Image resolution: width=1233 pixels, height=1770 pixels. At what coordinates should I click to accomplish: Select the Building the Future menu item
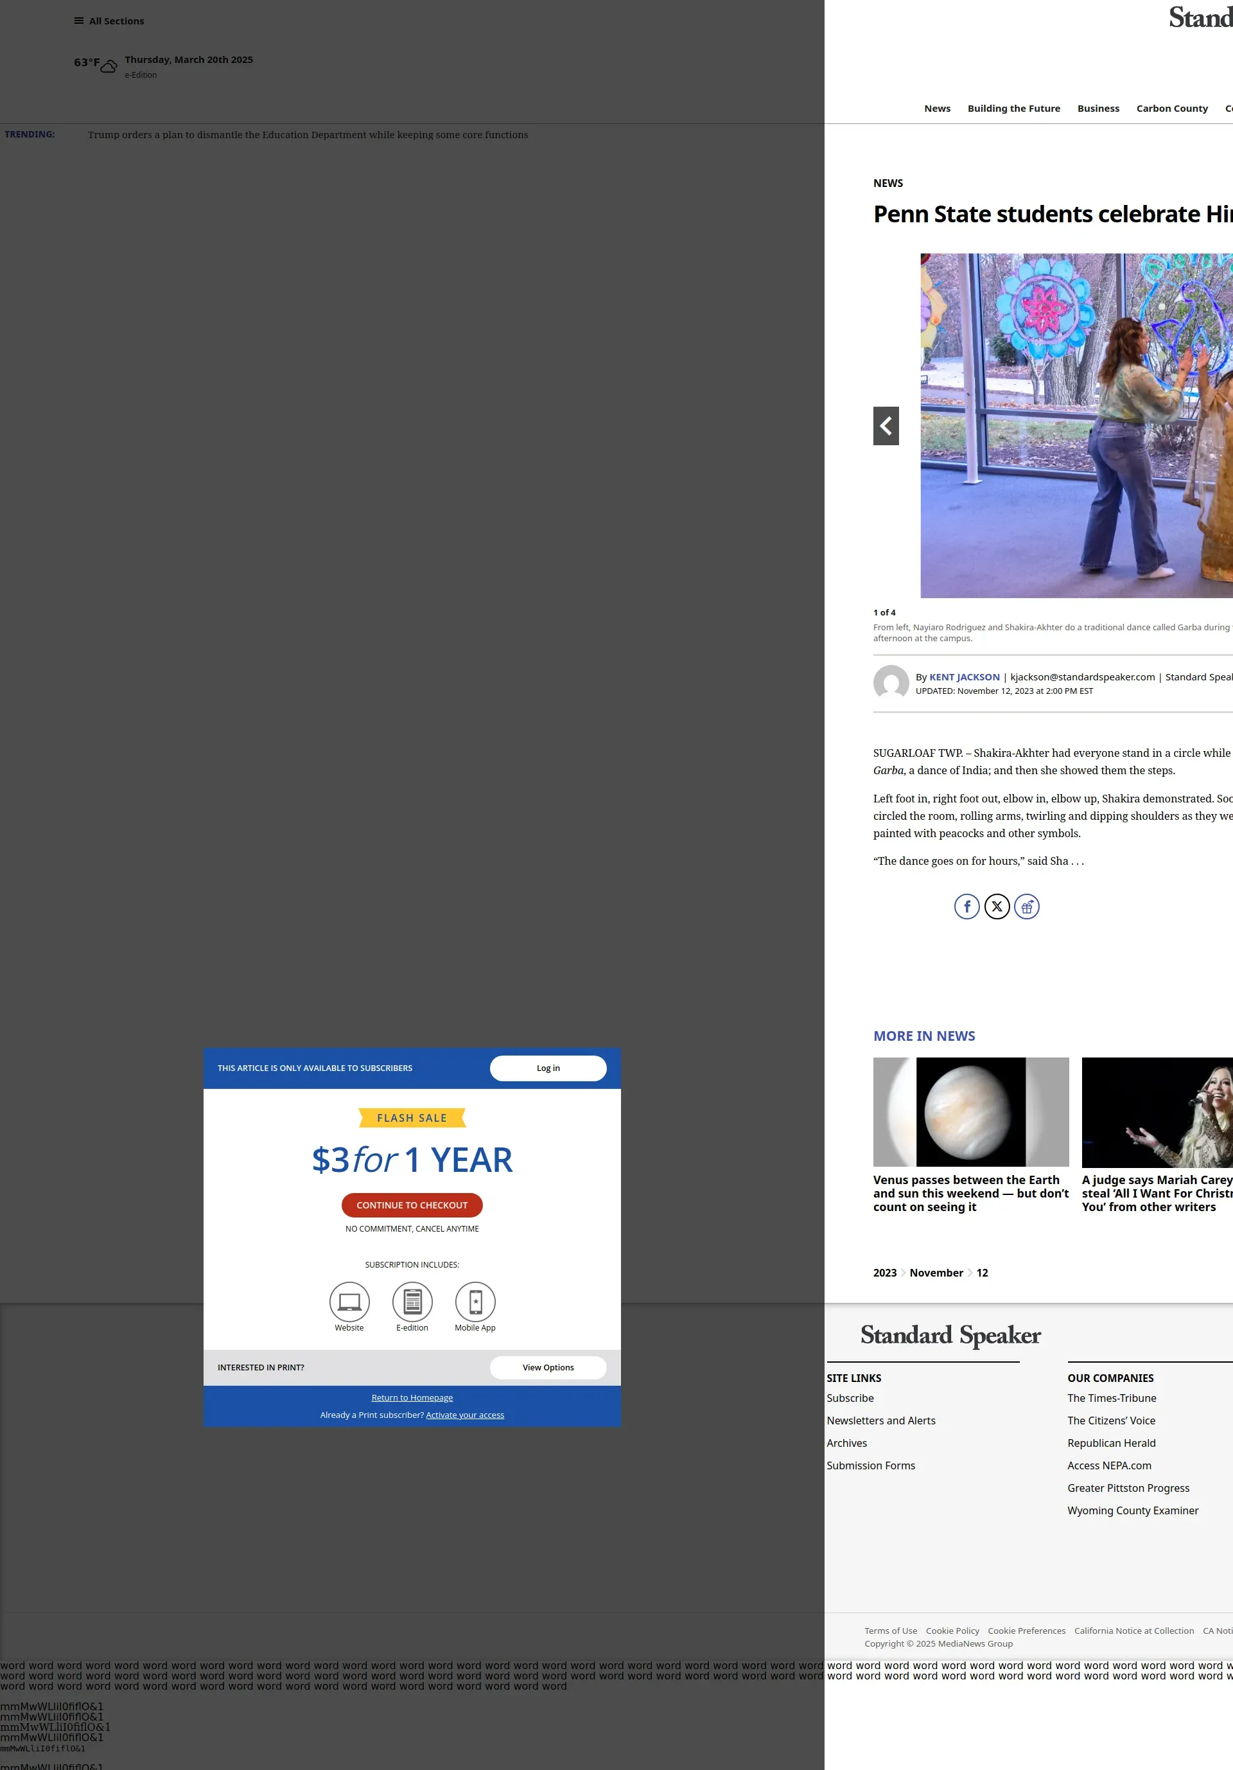click(1013, 109)
